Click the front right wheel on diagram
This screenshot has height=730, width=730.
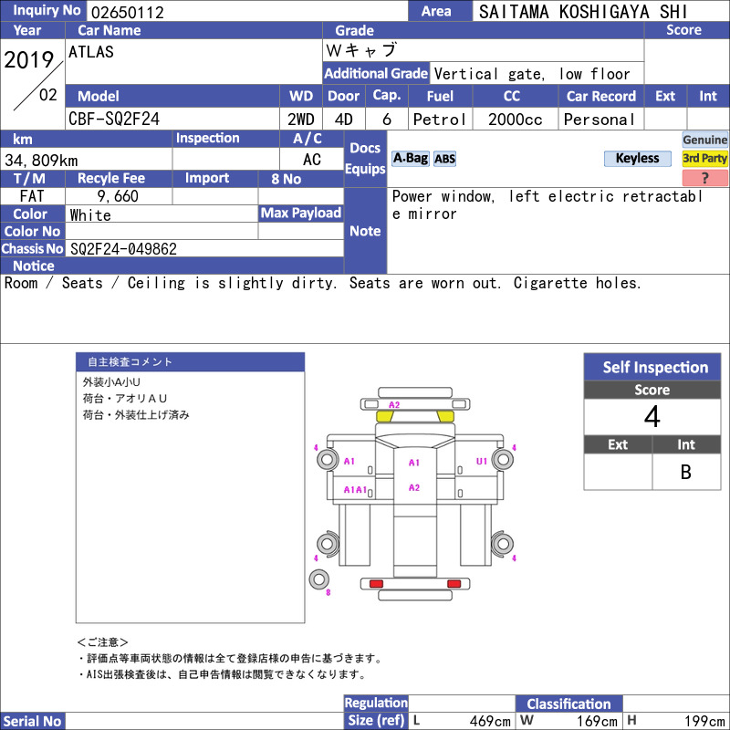(x=503, y=460)
